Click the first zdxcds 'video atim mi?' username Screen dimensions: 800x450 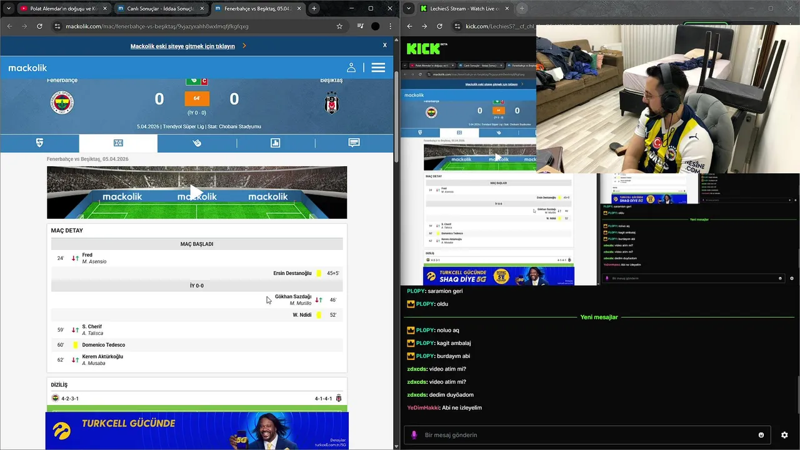(416, 369)
